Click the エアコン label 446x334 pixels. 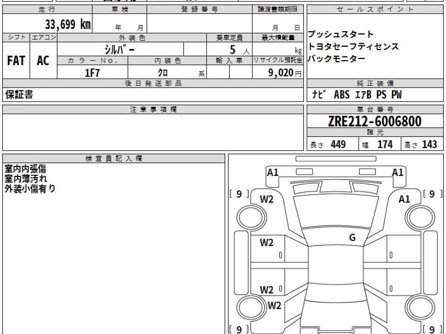point(43,37)
